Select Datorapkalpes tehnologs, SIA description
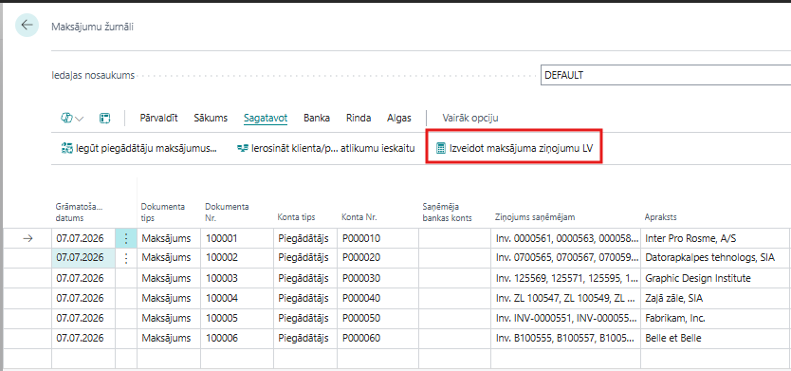Screen dimensions: 791x371 710,258
